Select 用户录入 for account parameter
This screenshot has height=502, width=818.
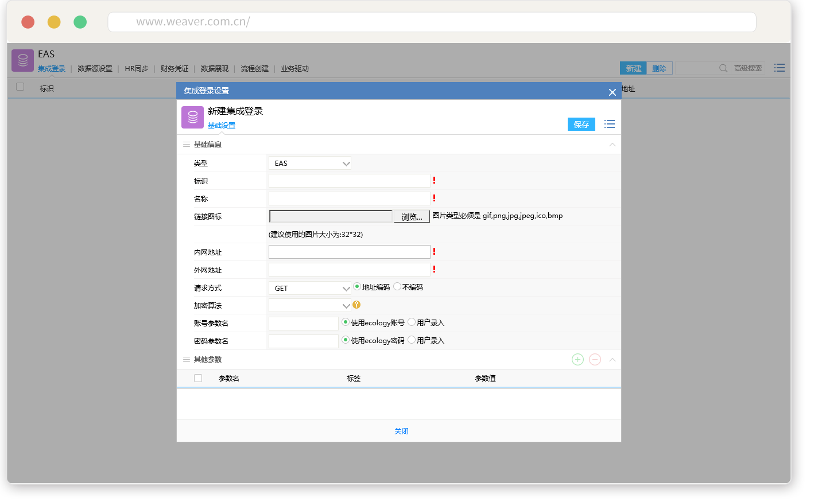click(x=412, y=322)
